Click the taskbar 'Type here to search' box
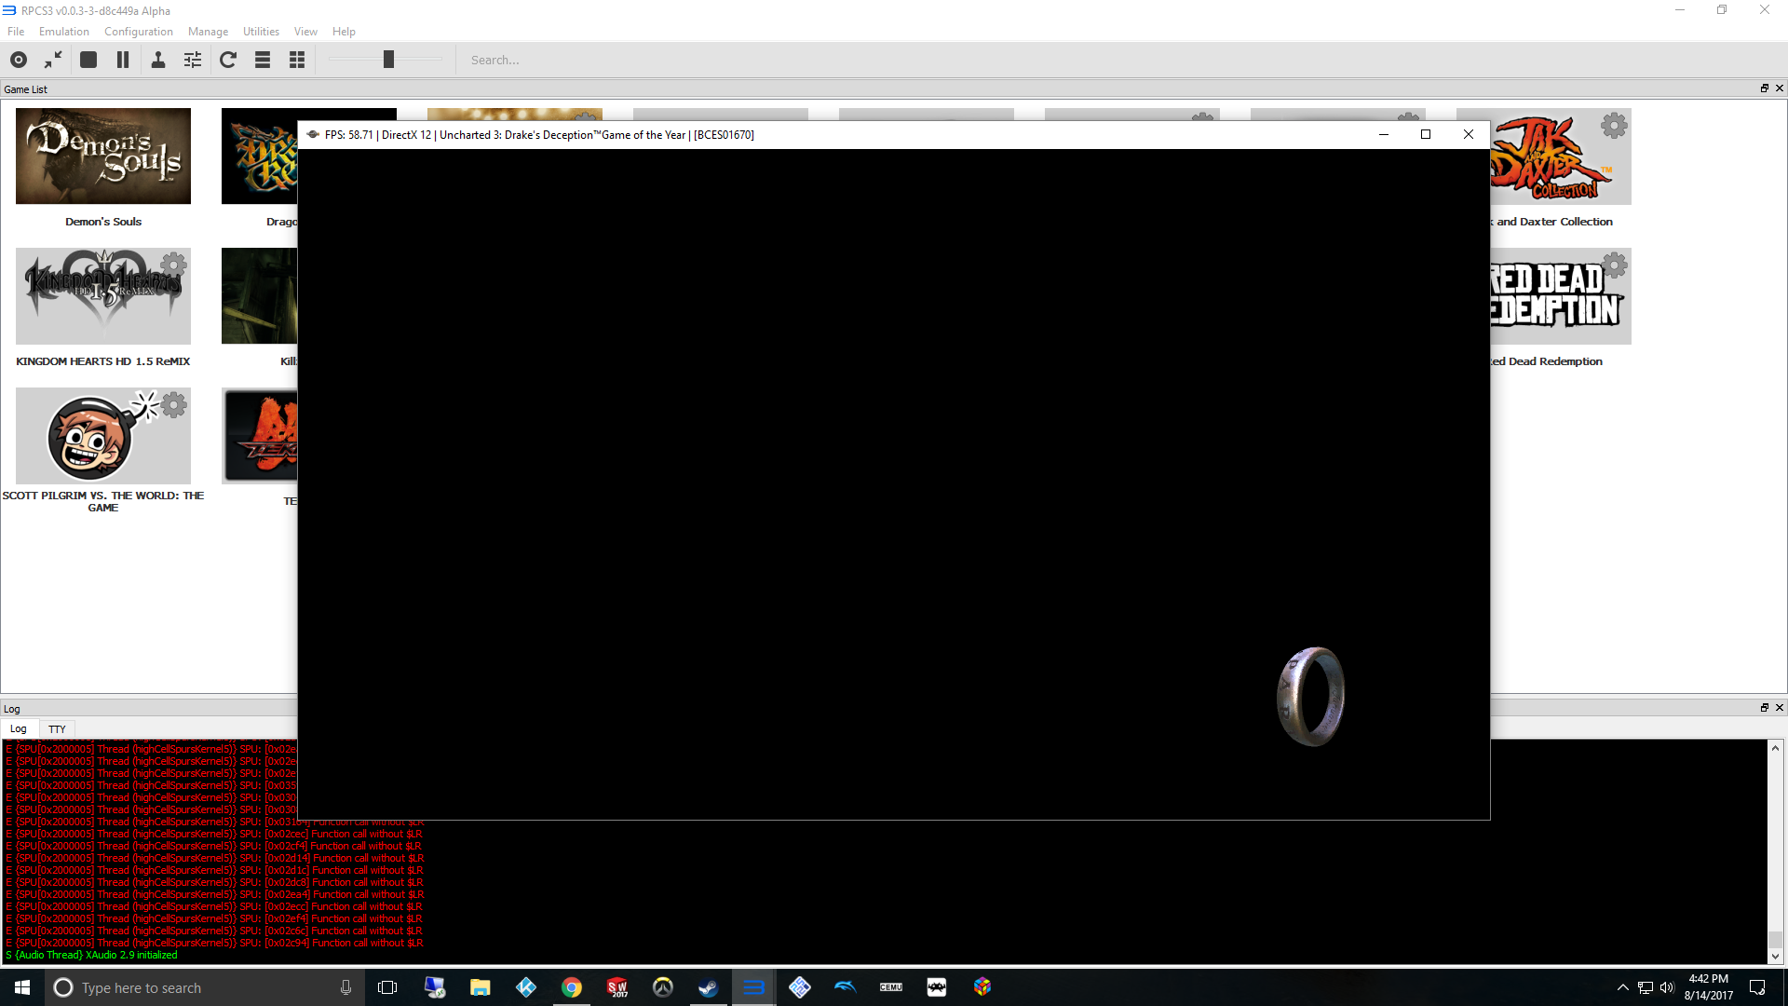The image size is (1788, 1006). [205, 987]
